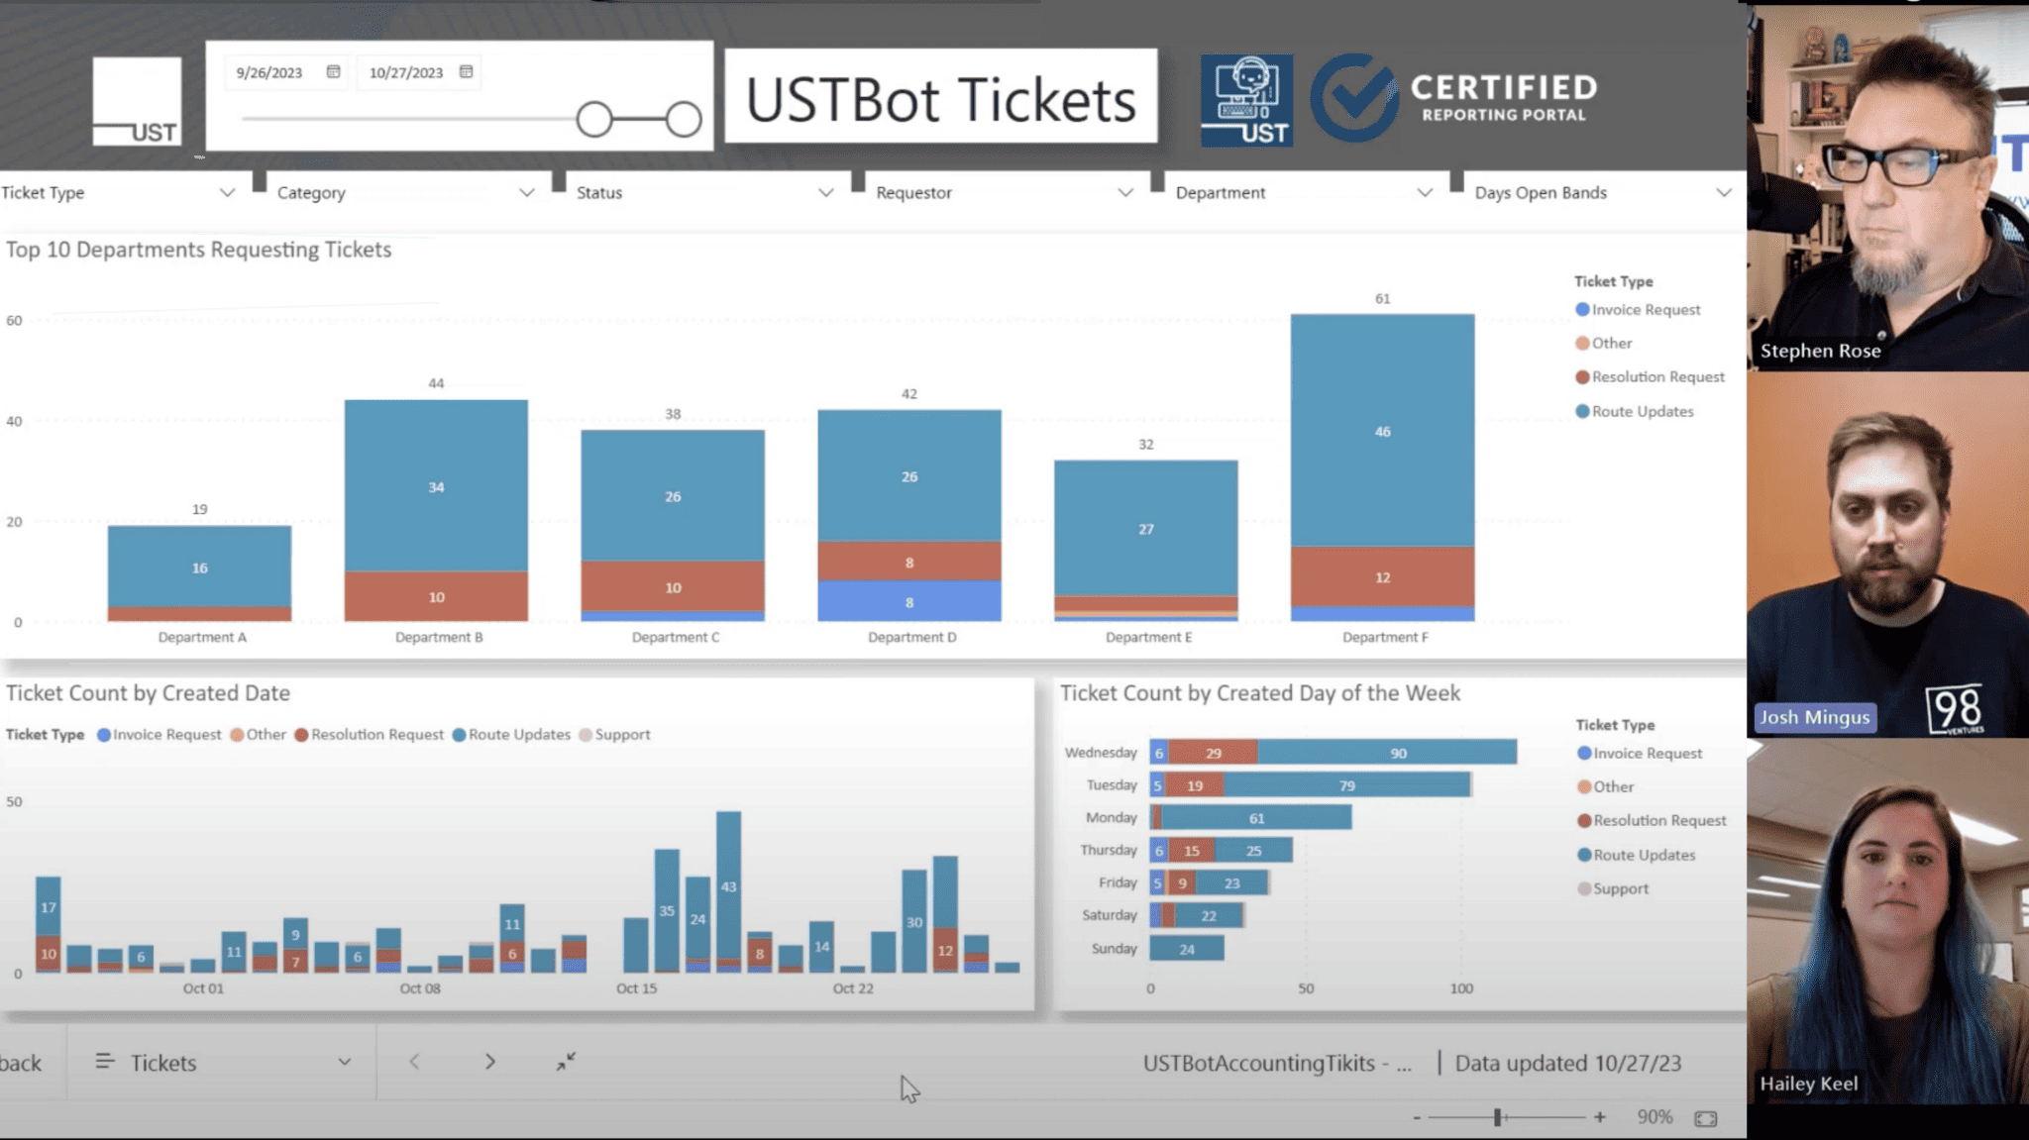Expand the Department dropdown filter
This screenshot has height=1140, width=2029.
click(1426, 192)
